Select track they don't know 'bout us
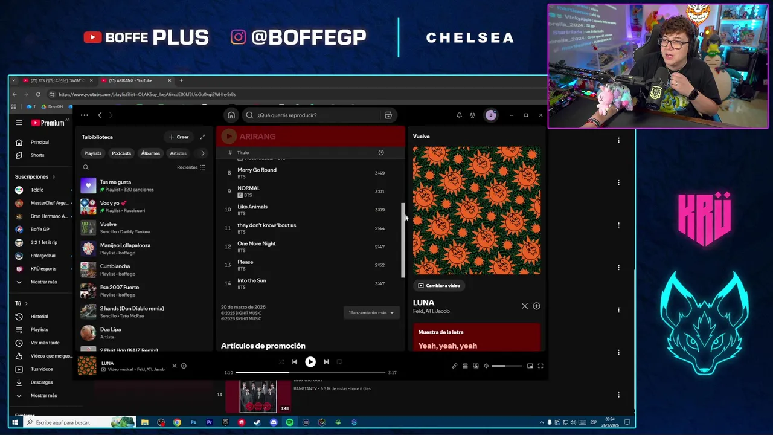 [x=266, y=225]
